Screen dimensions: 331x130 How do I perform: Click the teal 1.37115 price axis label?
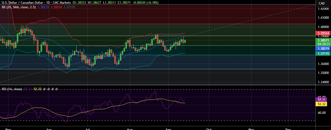[x=323, y=53]
